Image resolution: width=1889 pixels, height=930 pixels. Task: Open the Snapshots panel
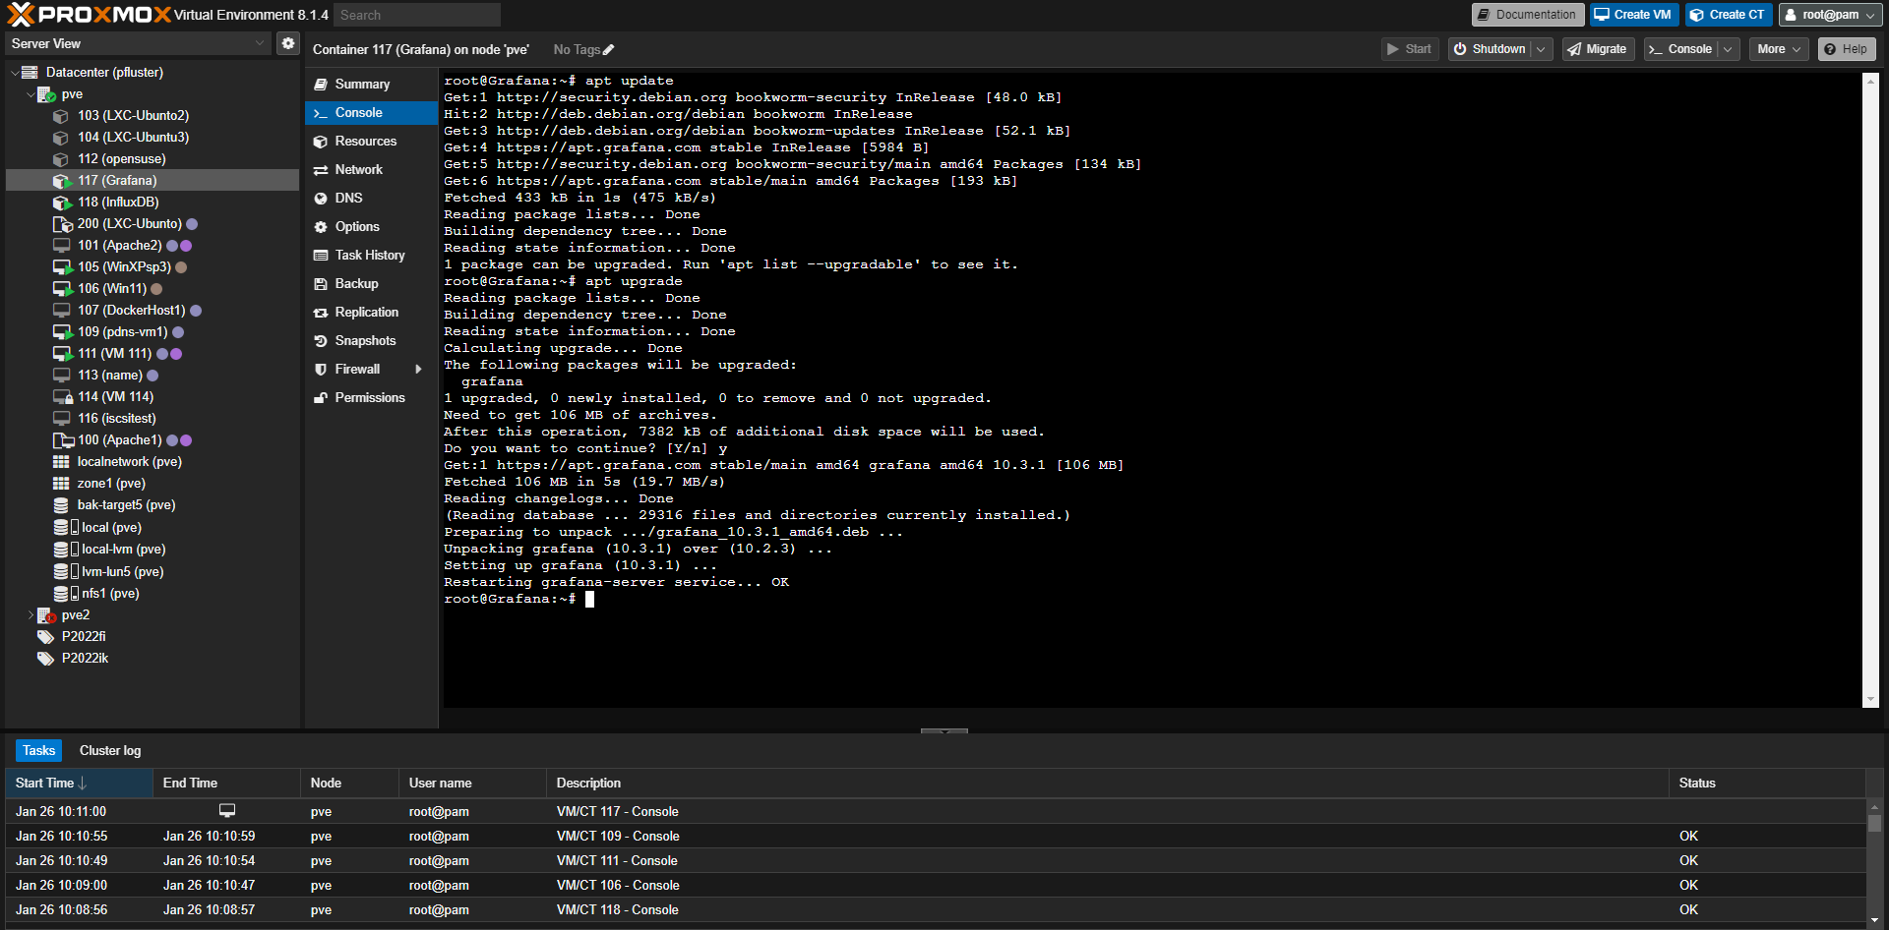tap(371, 341)
